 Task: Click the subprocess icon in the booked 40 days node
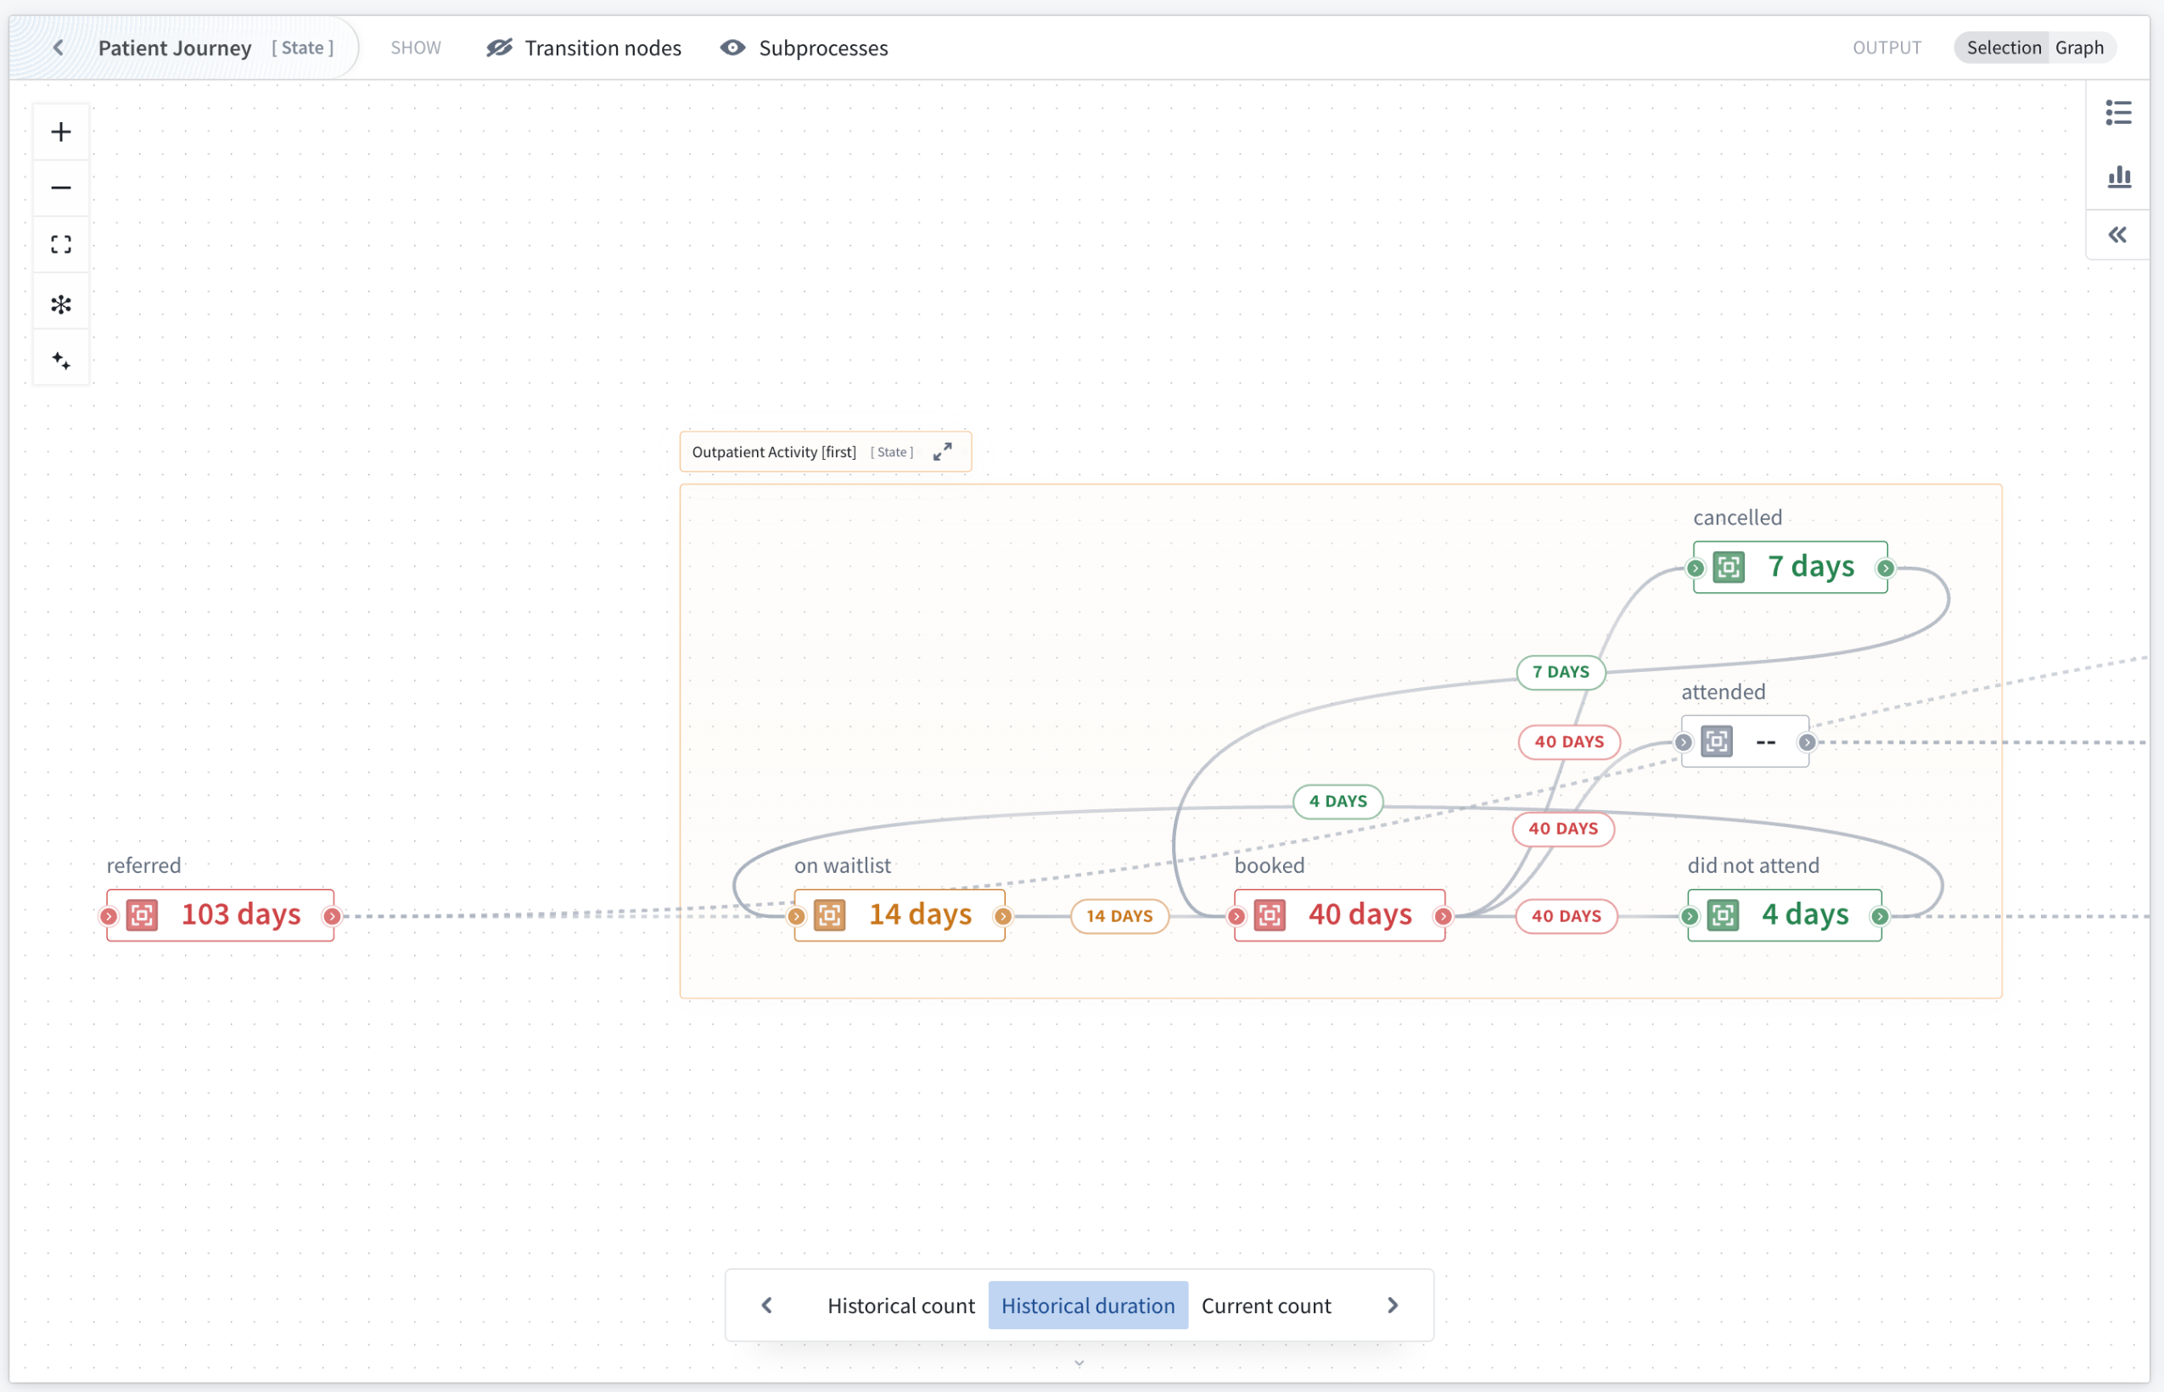coord(1270,914)
